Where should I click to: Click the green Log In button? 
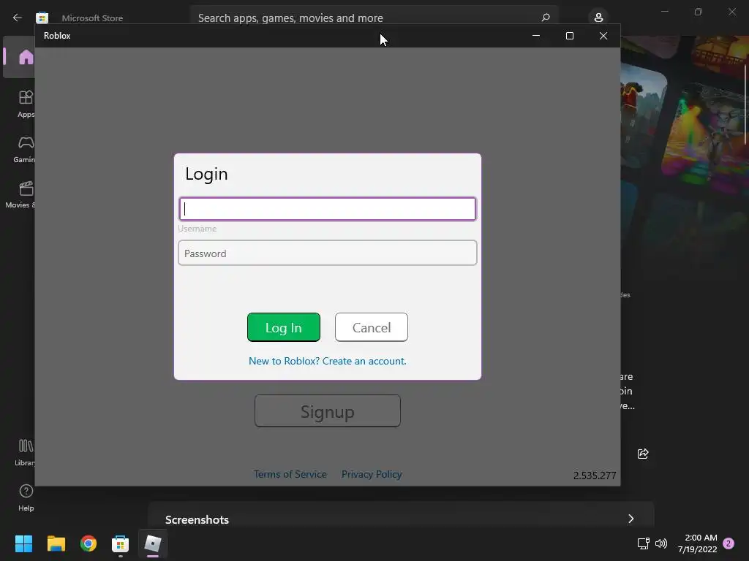pyautogui.click(x=284, y=327)
